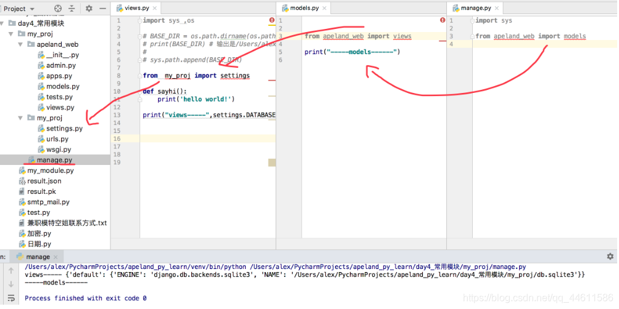Viewport: 619px width, 309px height.
Task: Hide the Project panel with minimize icon
Action: click(102, 9)
